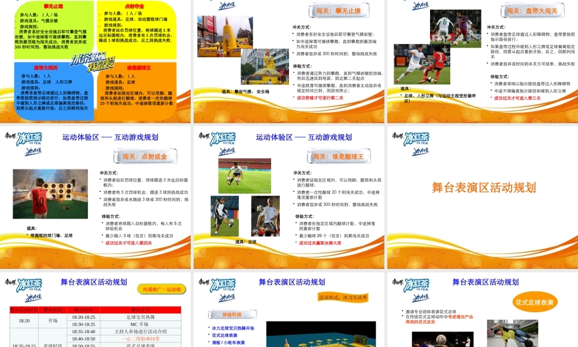Screen dimensions: 578x347
Task: Select the photo of player in black jacket
Action: point(224,216)
